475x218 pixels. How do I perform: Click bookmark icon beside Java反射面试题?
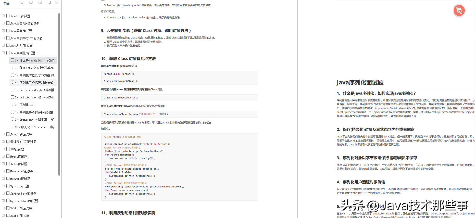tap(8, 45)
